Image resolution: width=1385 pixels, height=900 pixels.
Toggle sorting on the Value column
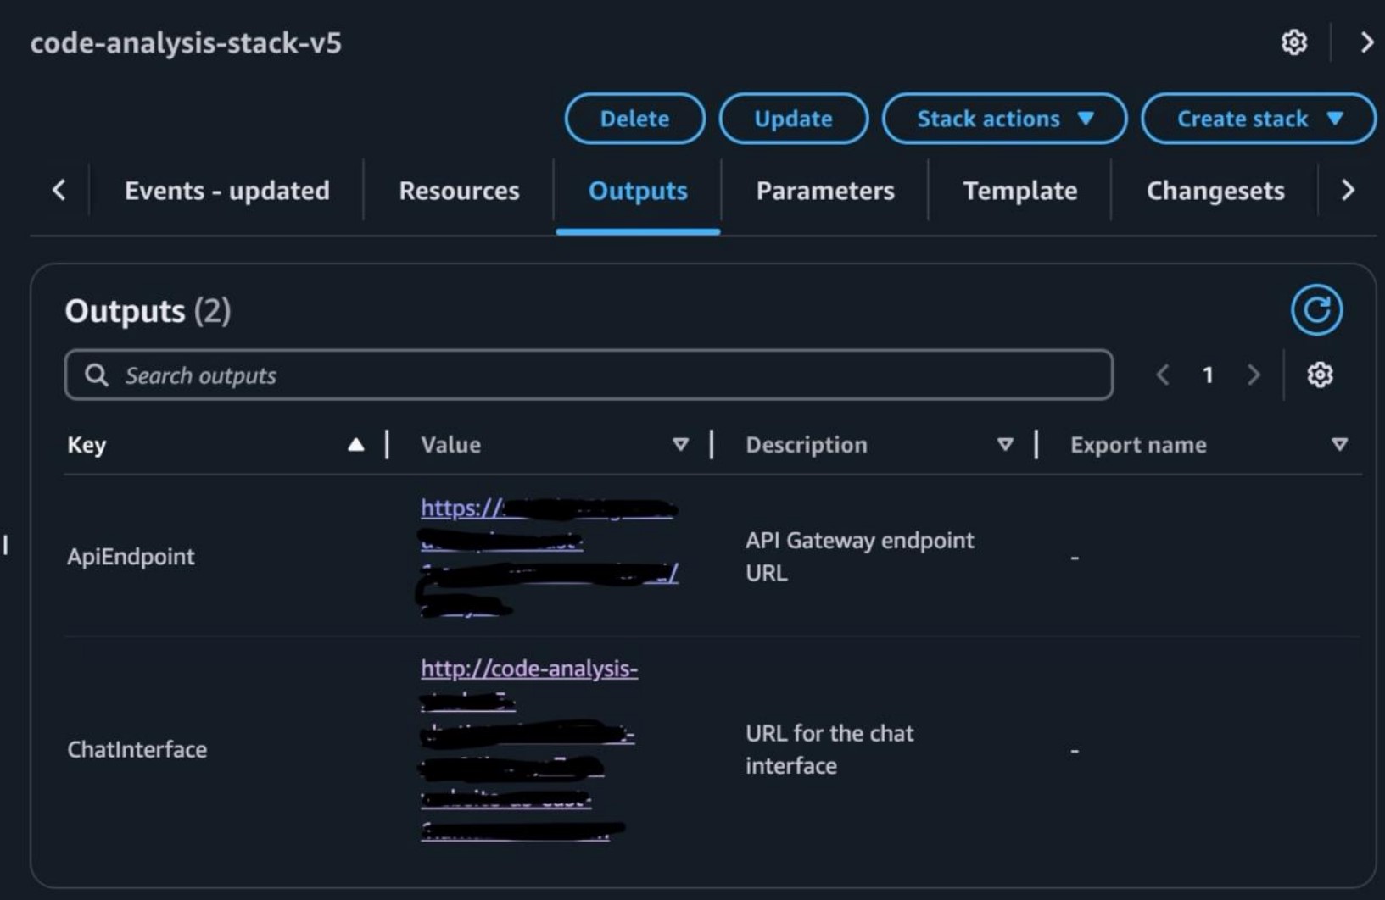point(680,444)
